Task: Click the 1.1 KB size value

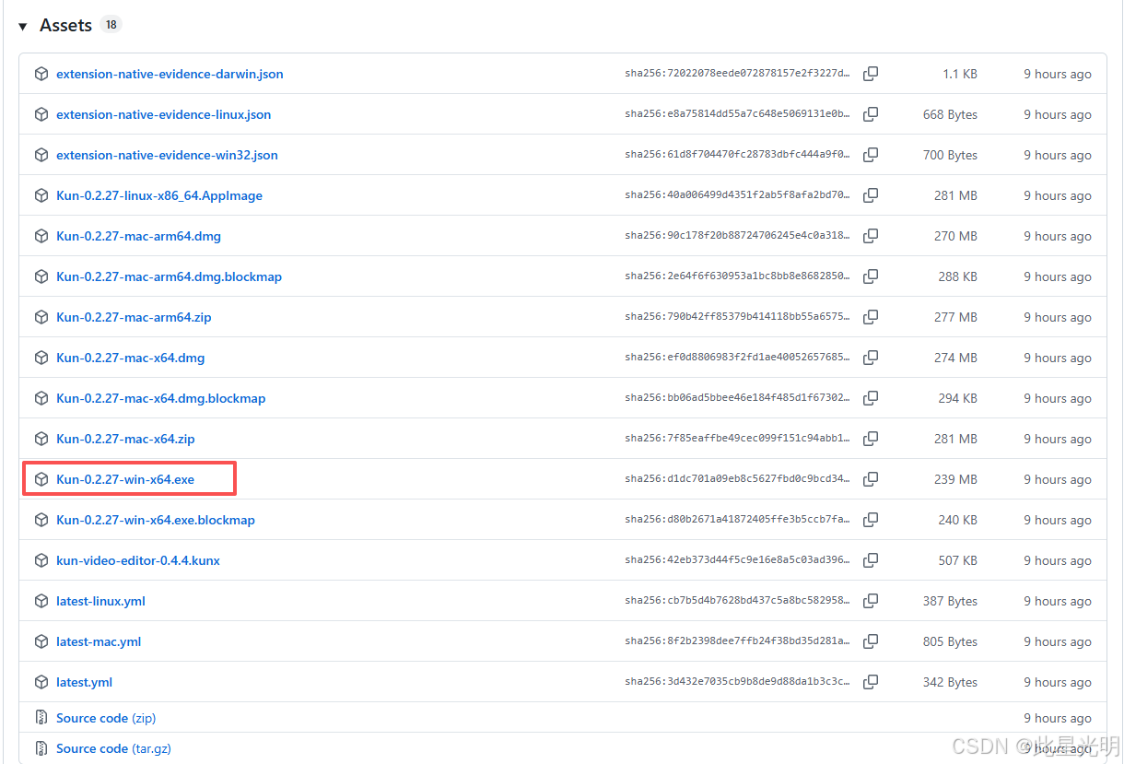Action: point(960,74)
